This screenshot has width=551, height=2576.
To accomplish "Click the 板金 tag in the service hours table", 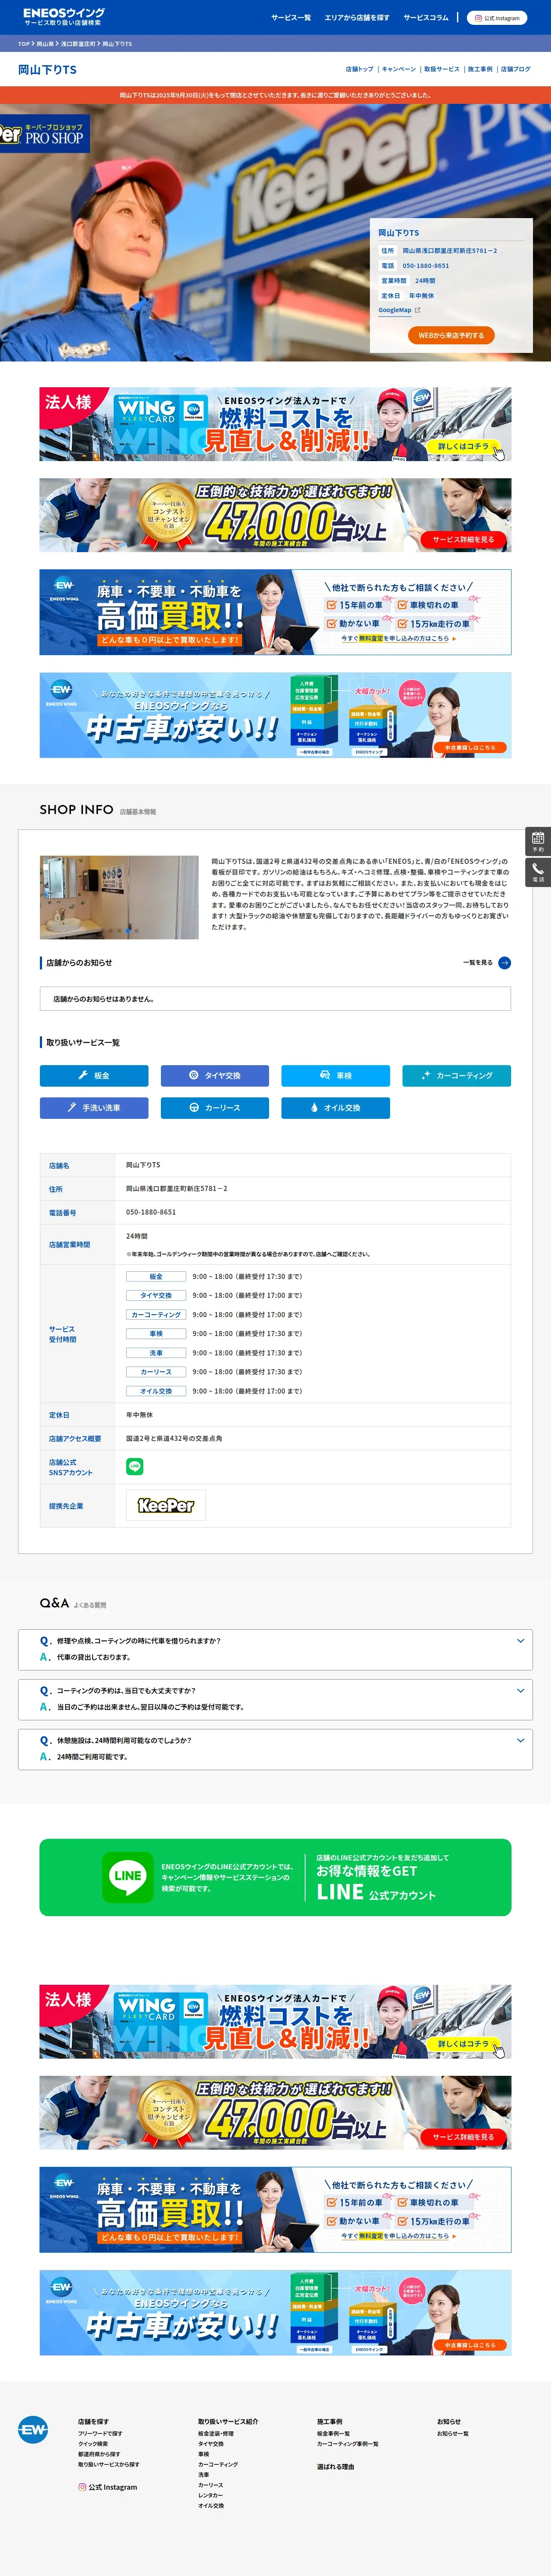I will pos(156,1276).
